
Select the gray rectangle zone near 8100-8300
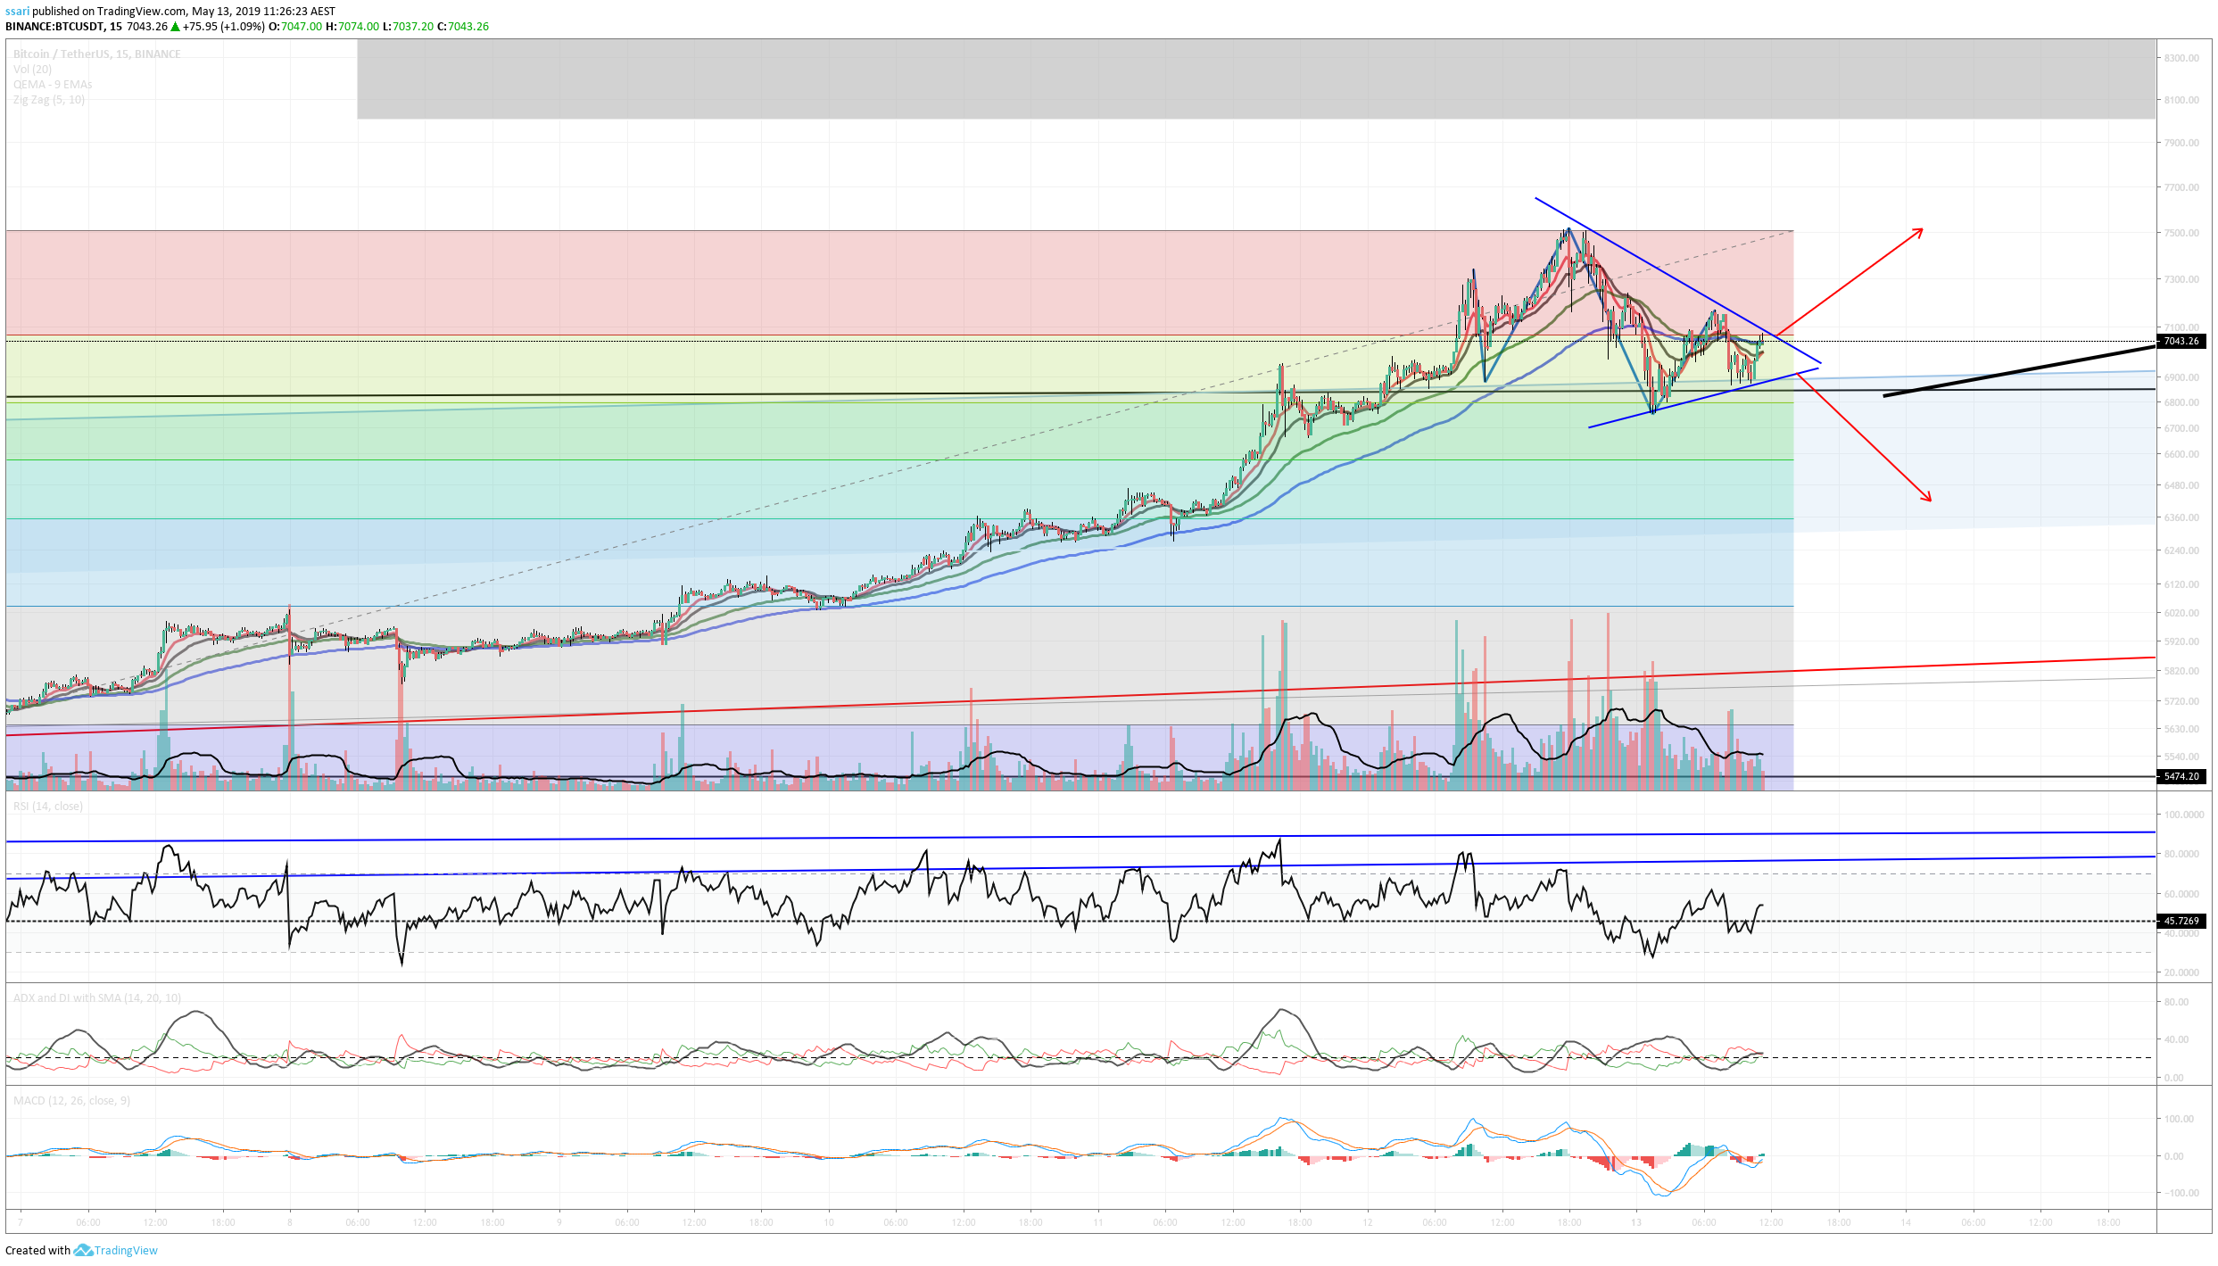pyautogui.click(x=1256, y=79)
